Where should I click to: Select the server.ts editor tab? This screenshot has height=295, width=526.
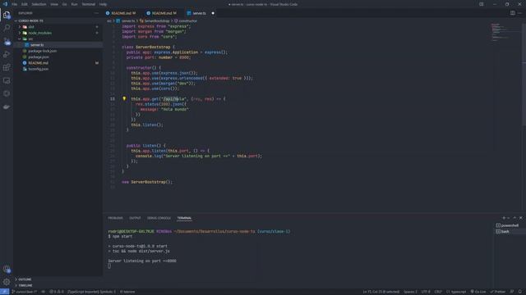coord(200,13)
